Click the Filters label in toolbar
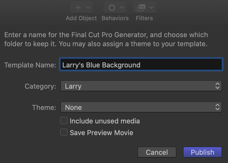Image resolution: width=228 pixels, height=163 pixels. coord(144,18)
